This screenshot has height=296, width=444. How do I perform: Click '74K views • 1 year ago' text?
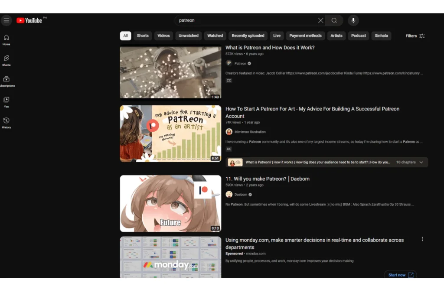(242, 123)
